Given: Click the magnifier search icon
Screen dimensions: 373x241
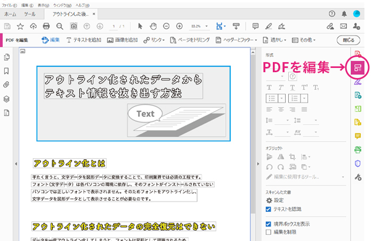Looking at the screenshot, I should pos(60,27).
